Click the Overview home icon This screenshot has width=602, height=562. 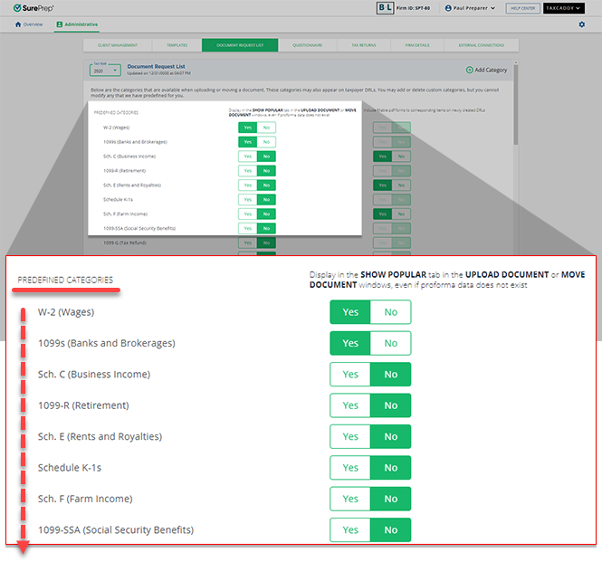(18, 24)
